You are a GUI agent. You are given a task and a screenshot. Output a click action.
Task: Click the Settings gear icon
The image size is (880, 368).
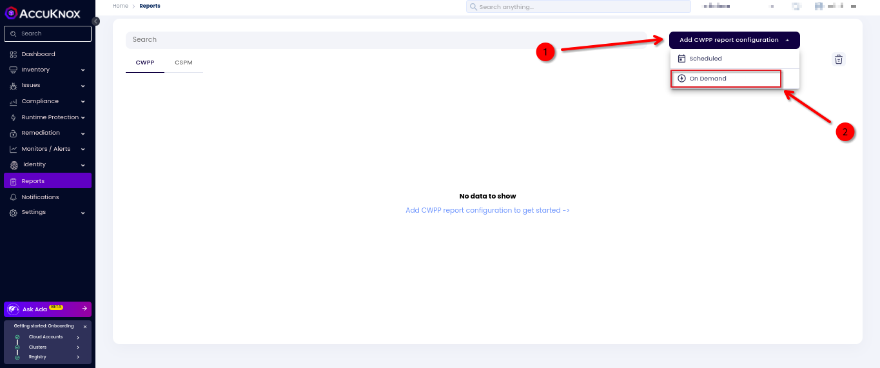click(14, 212)
